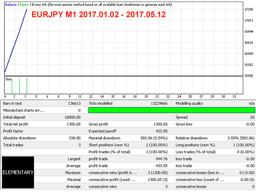Click Maximal drawdown value 583.86 (3.59%)
This screenshot has height=192, width=256.
click(154, 138)
